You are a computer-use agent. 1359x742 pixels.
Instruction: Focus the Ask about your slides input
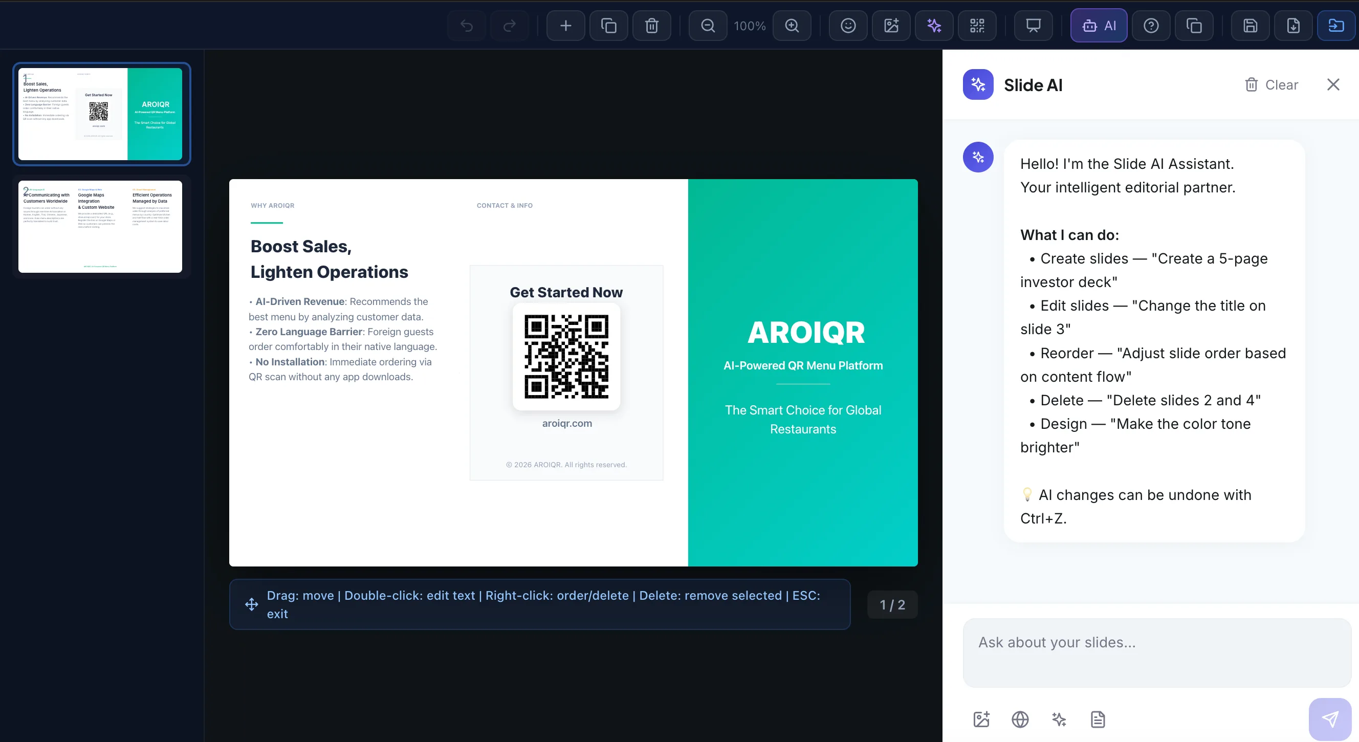tap(1157, 653)
